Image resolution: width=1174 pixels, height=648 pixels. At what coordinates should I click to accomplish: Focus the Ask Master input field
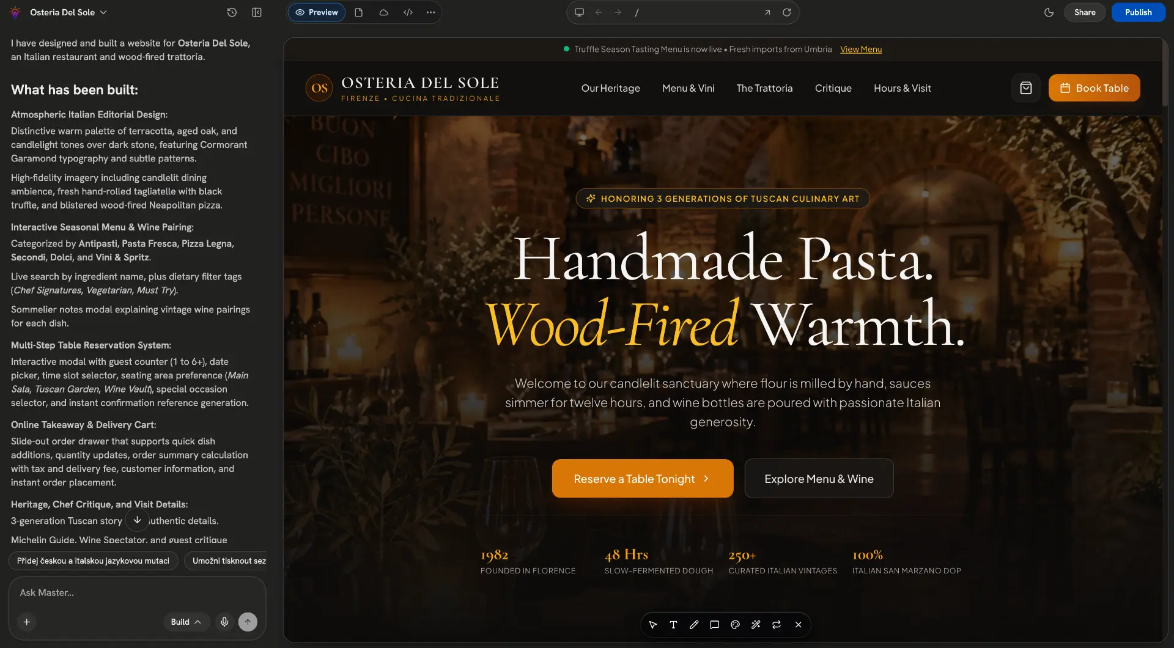pyautogui.click(x=137, y=592)
